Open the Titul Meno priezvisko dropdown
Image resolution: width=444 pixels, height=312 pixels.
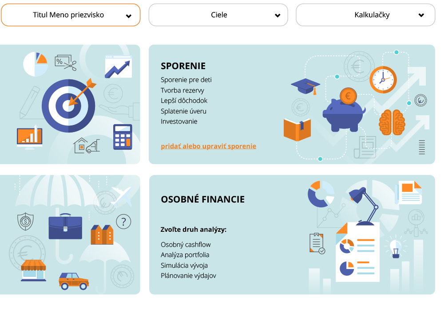71,15
